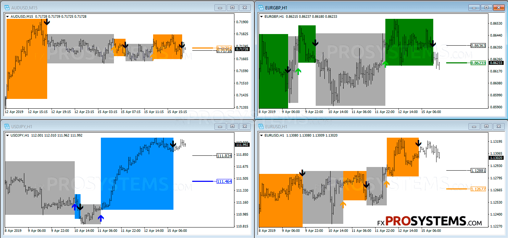Image resolution: width=508 pixels, height=238 pixels.
Task: Close the EURUSD,H1 chart window
Action: [499, 126]
